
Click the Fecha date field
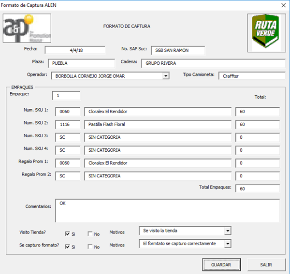click(75, 50)
